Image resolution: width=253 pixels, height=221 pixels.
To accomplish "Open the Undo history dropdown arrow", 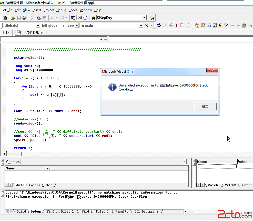I will 57,18.
